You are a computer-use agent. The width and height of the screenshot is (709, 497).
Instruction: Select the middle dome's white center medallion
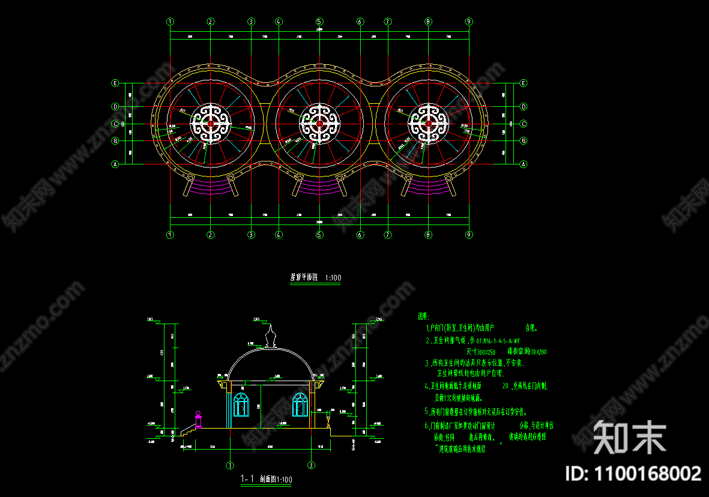(319, 124)
